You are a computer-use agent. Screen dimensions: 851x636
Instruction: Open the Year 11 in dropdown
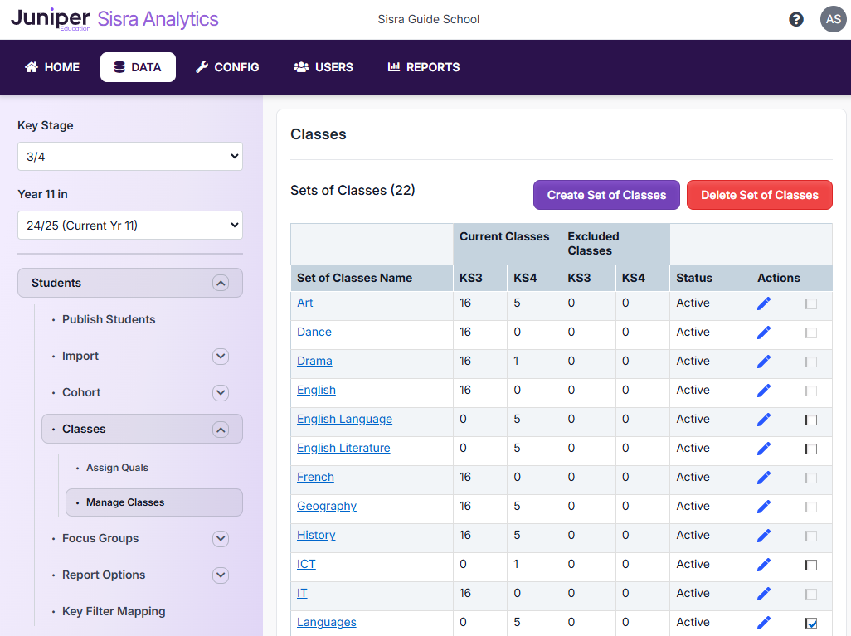coord(129,225)
